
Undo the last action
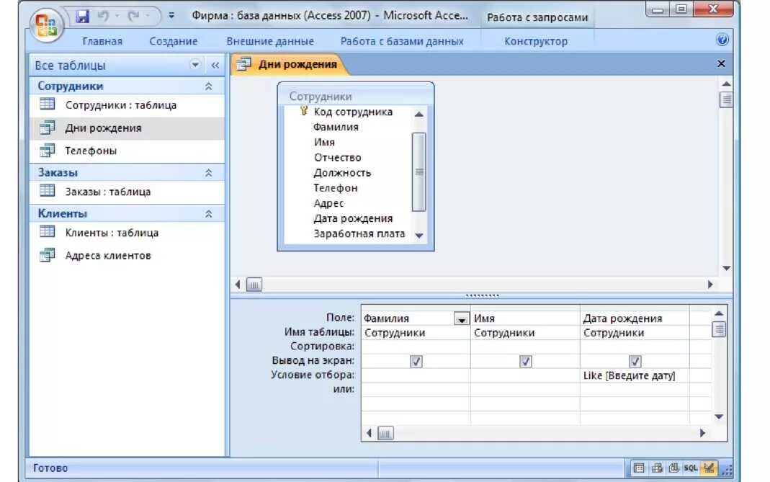click(x=102, y=17)
